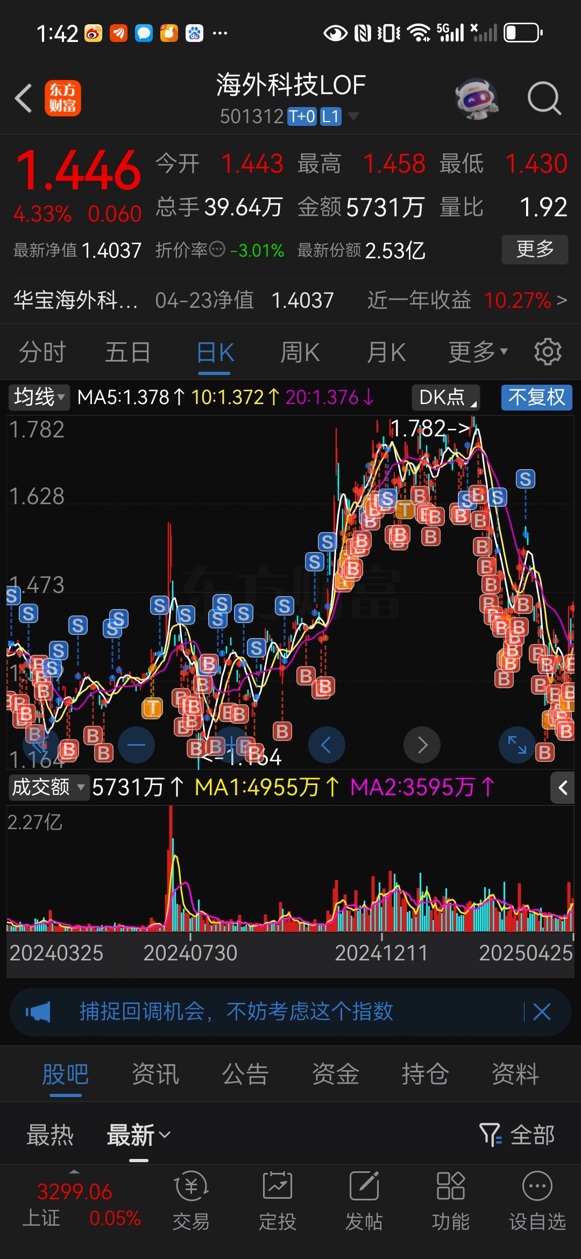Viewport: 581px width, 1259px height.
Task: Tap the MA1:4955万 volume average
Action: (267, 787)
